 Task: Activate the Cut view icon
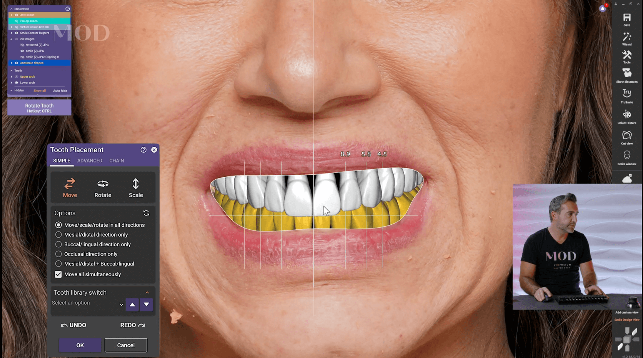pos(627,135)
